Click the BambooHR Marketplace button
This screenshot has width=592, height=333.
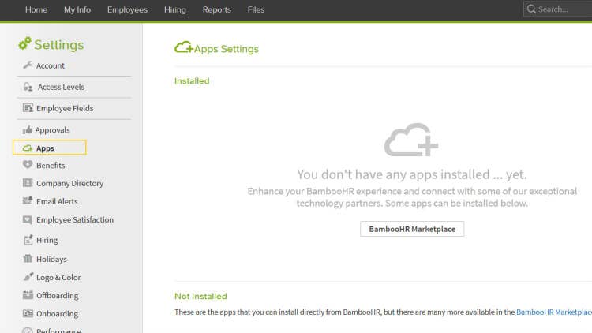(412, 229)
